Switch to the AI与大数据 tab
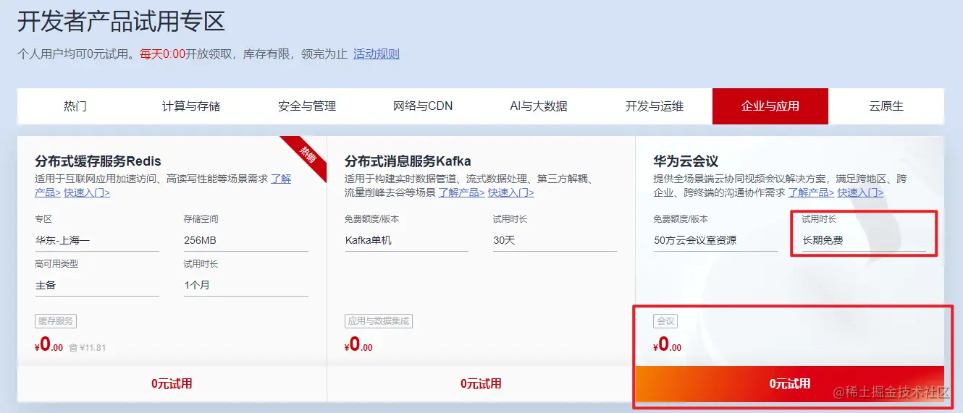 pos(539,106)
